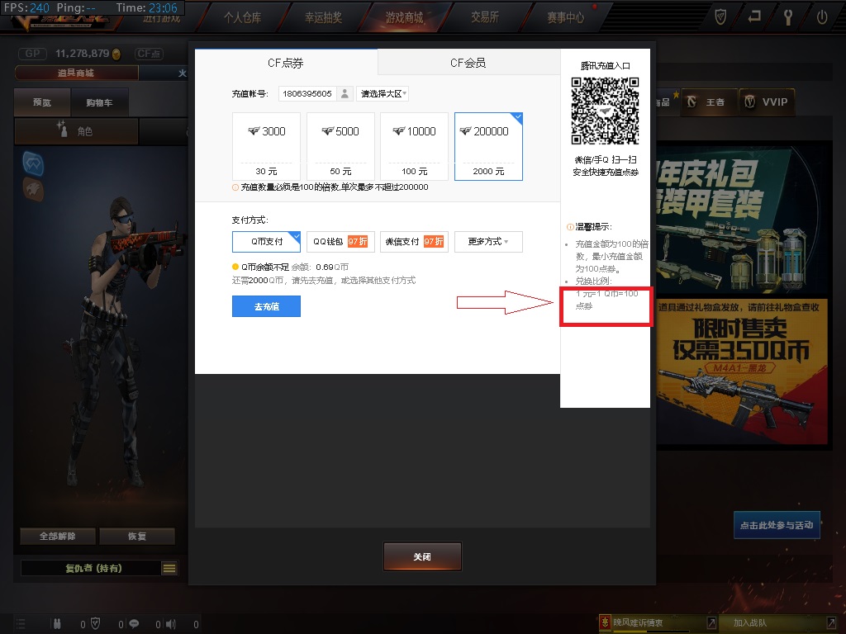Open 交易所 from the top navigation
This screenshot has width=846, height=634.
485,17
